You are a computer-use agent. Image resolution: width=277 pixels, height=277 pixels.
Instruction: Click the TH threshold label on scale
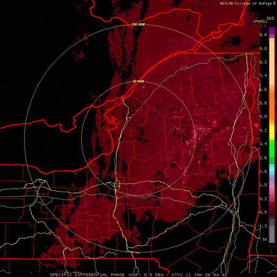click(x=264, y=240)
